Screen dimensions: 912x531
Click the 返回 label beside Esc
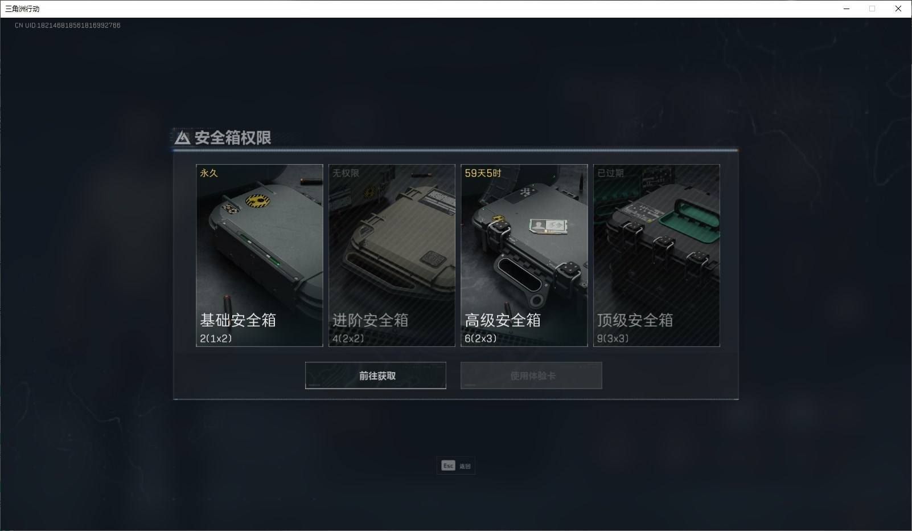tap(465, 466)
